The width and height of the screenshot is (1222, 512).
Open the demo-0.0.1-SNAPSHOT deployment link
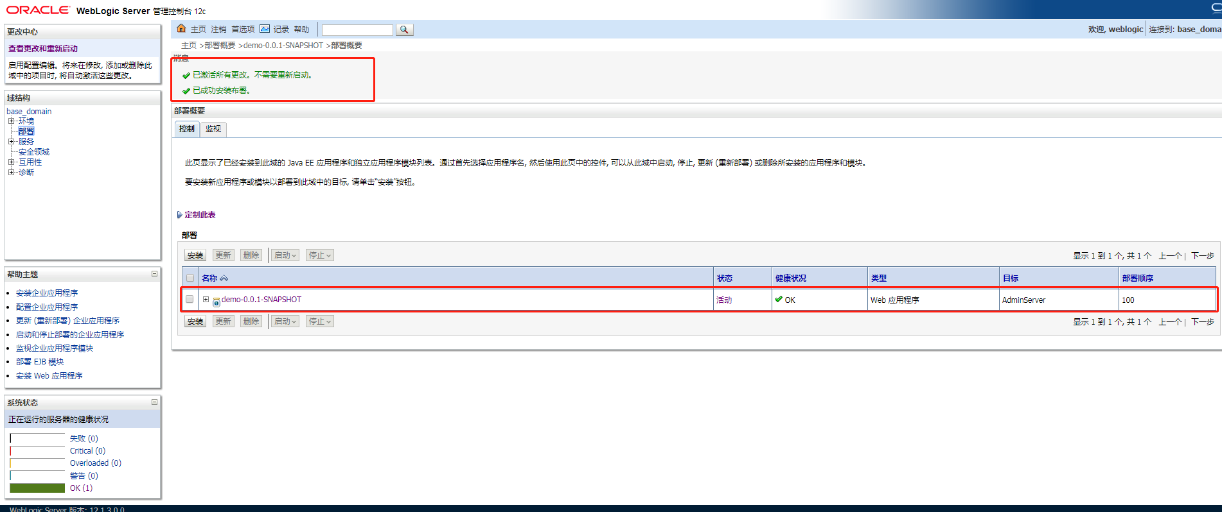click(x=261, y=300)
